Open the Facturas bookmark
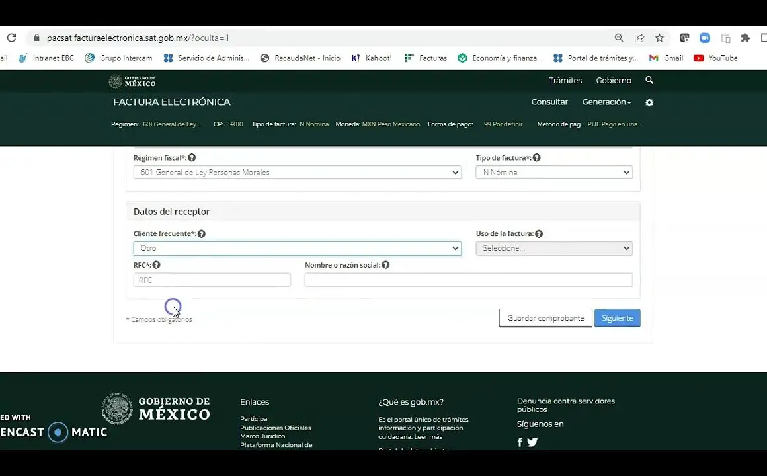The height and width of the screenshot is (476, 767). pyautogui.click(x=426, y=58)
